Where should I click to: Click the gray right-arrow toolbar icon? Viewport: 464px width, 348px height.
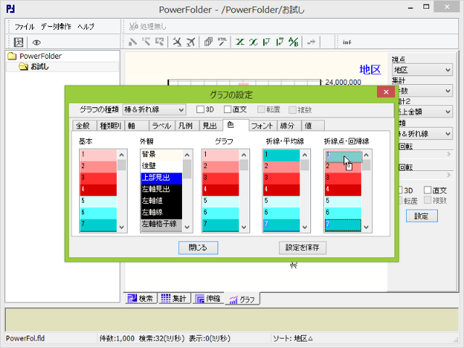311,42
